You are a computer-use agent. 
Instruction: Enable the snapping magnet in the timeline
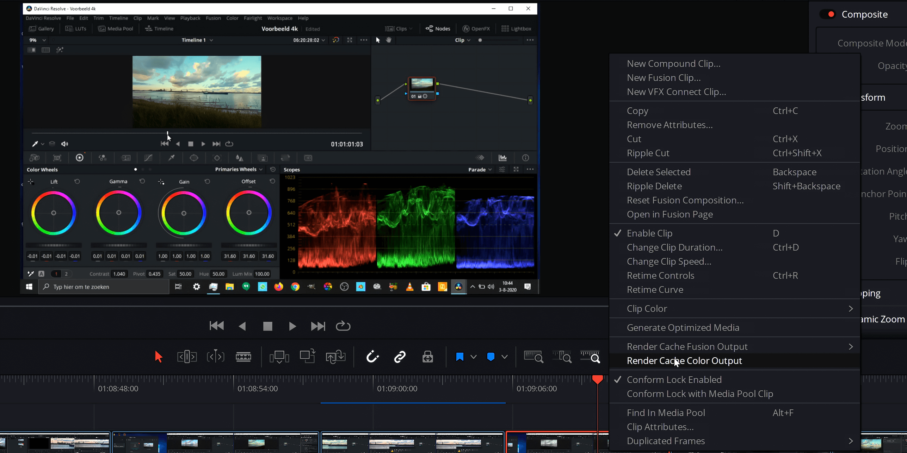372,357
